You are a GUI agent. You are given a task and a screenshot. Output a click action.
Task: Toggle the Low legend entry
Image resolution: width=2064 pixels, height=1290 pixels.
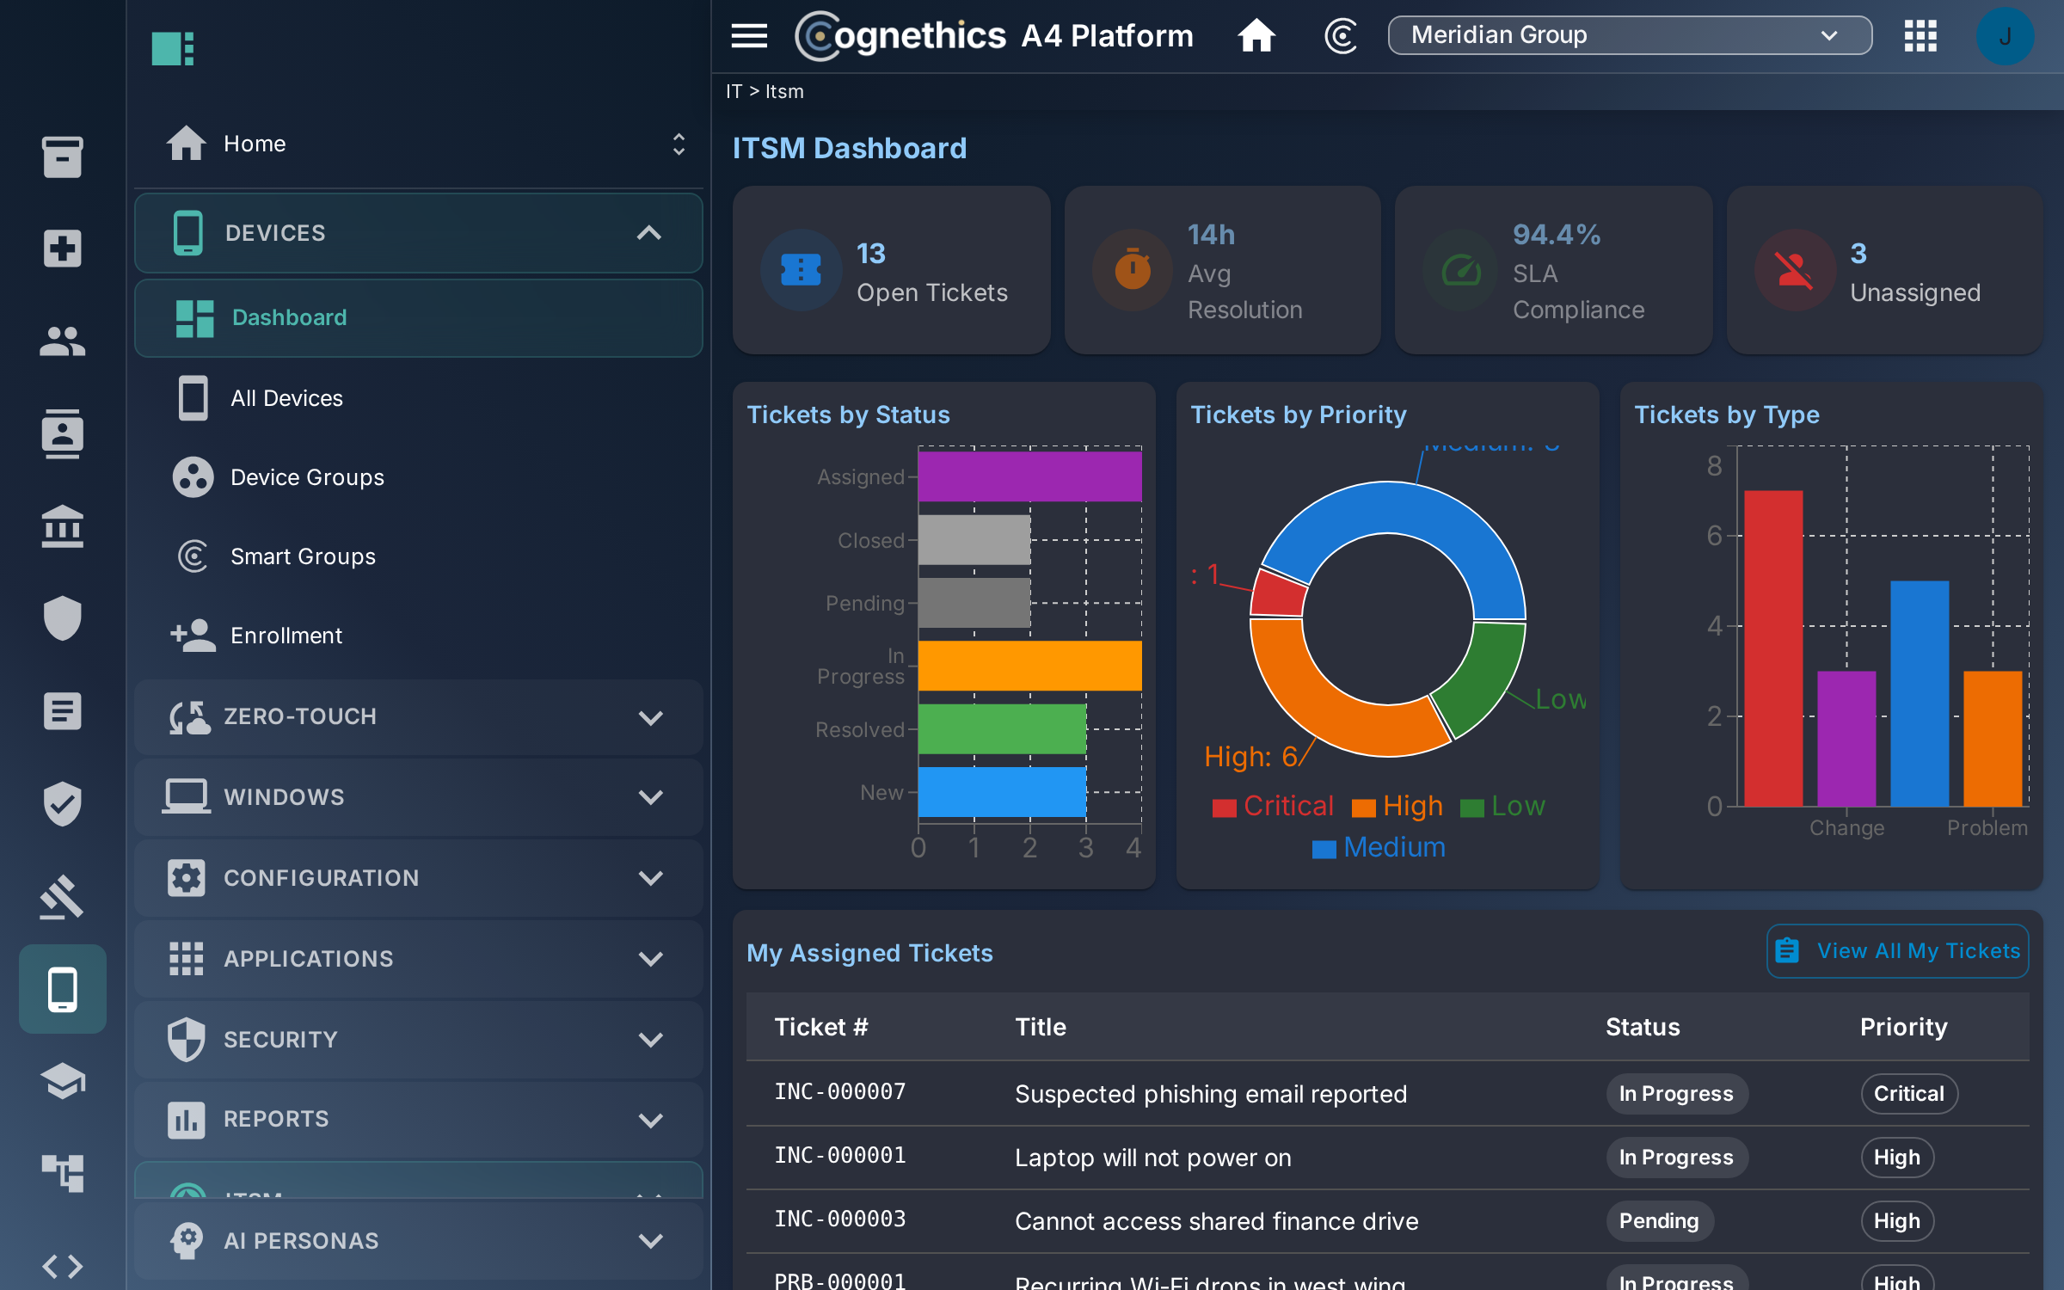tap(1503, 806)
